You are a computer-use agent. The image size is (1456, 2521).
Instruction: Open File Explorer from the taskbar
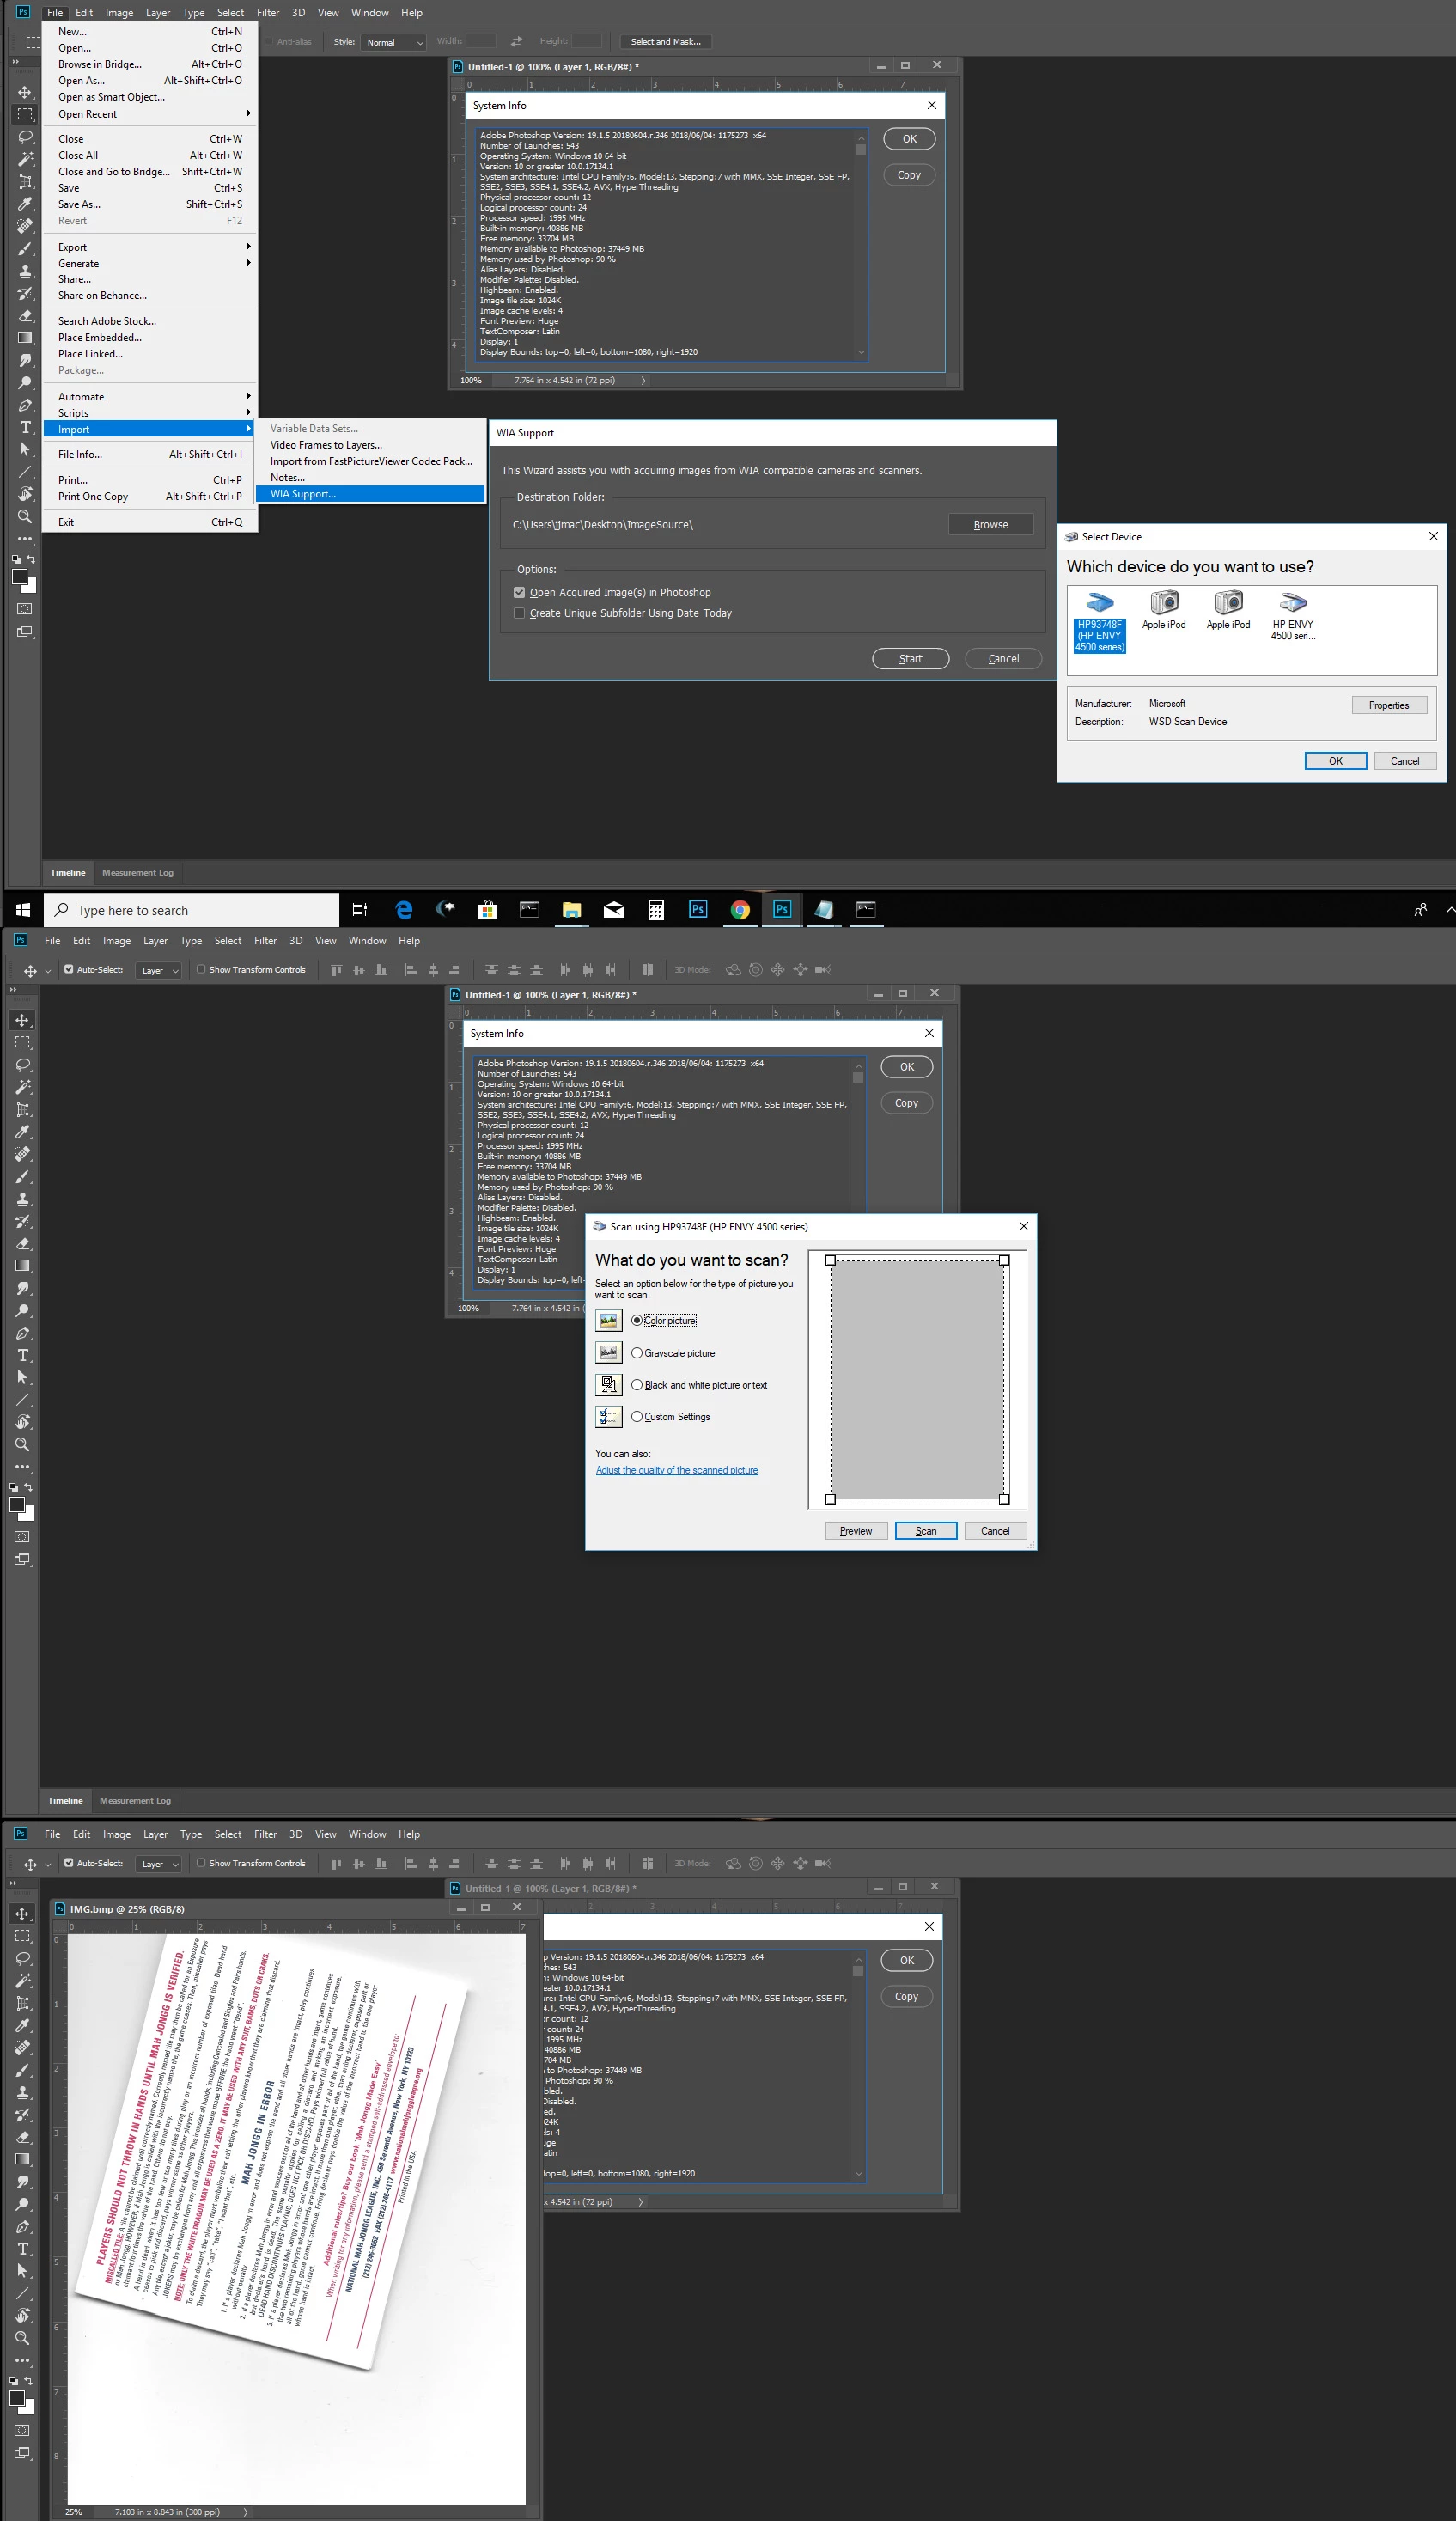pyautogui.click(x=571, y=909)
